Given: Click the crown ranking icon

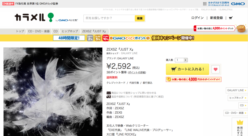Looking at the screenshot, I should [240, 122].
